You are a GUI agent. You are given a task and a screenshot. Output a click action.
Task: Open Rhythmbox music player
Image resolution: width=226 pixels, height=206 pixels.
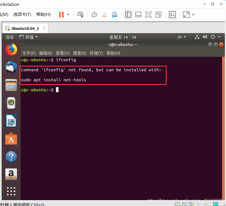(x=11, y=103)
